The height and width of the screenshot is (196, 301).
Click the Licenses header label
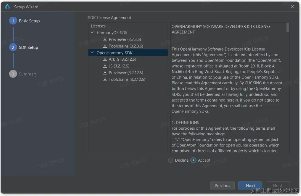click(98, 26)
